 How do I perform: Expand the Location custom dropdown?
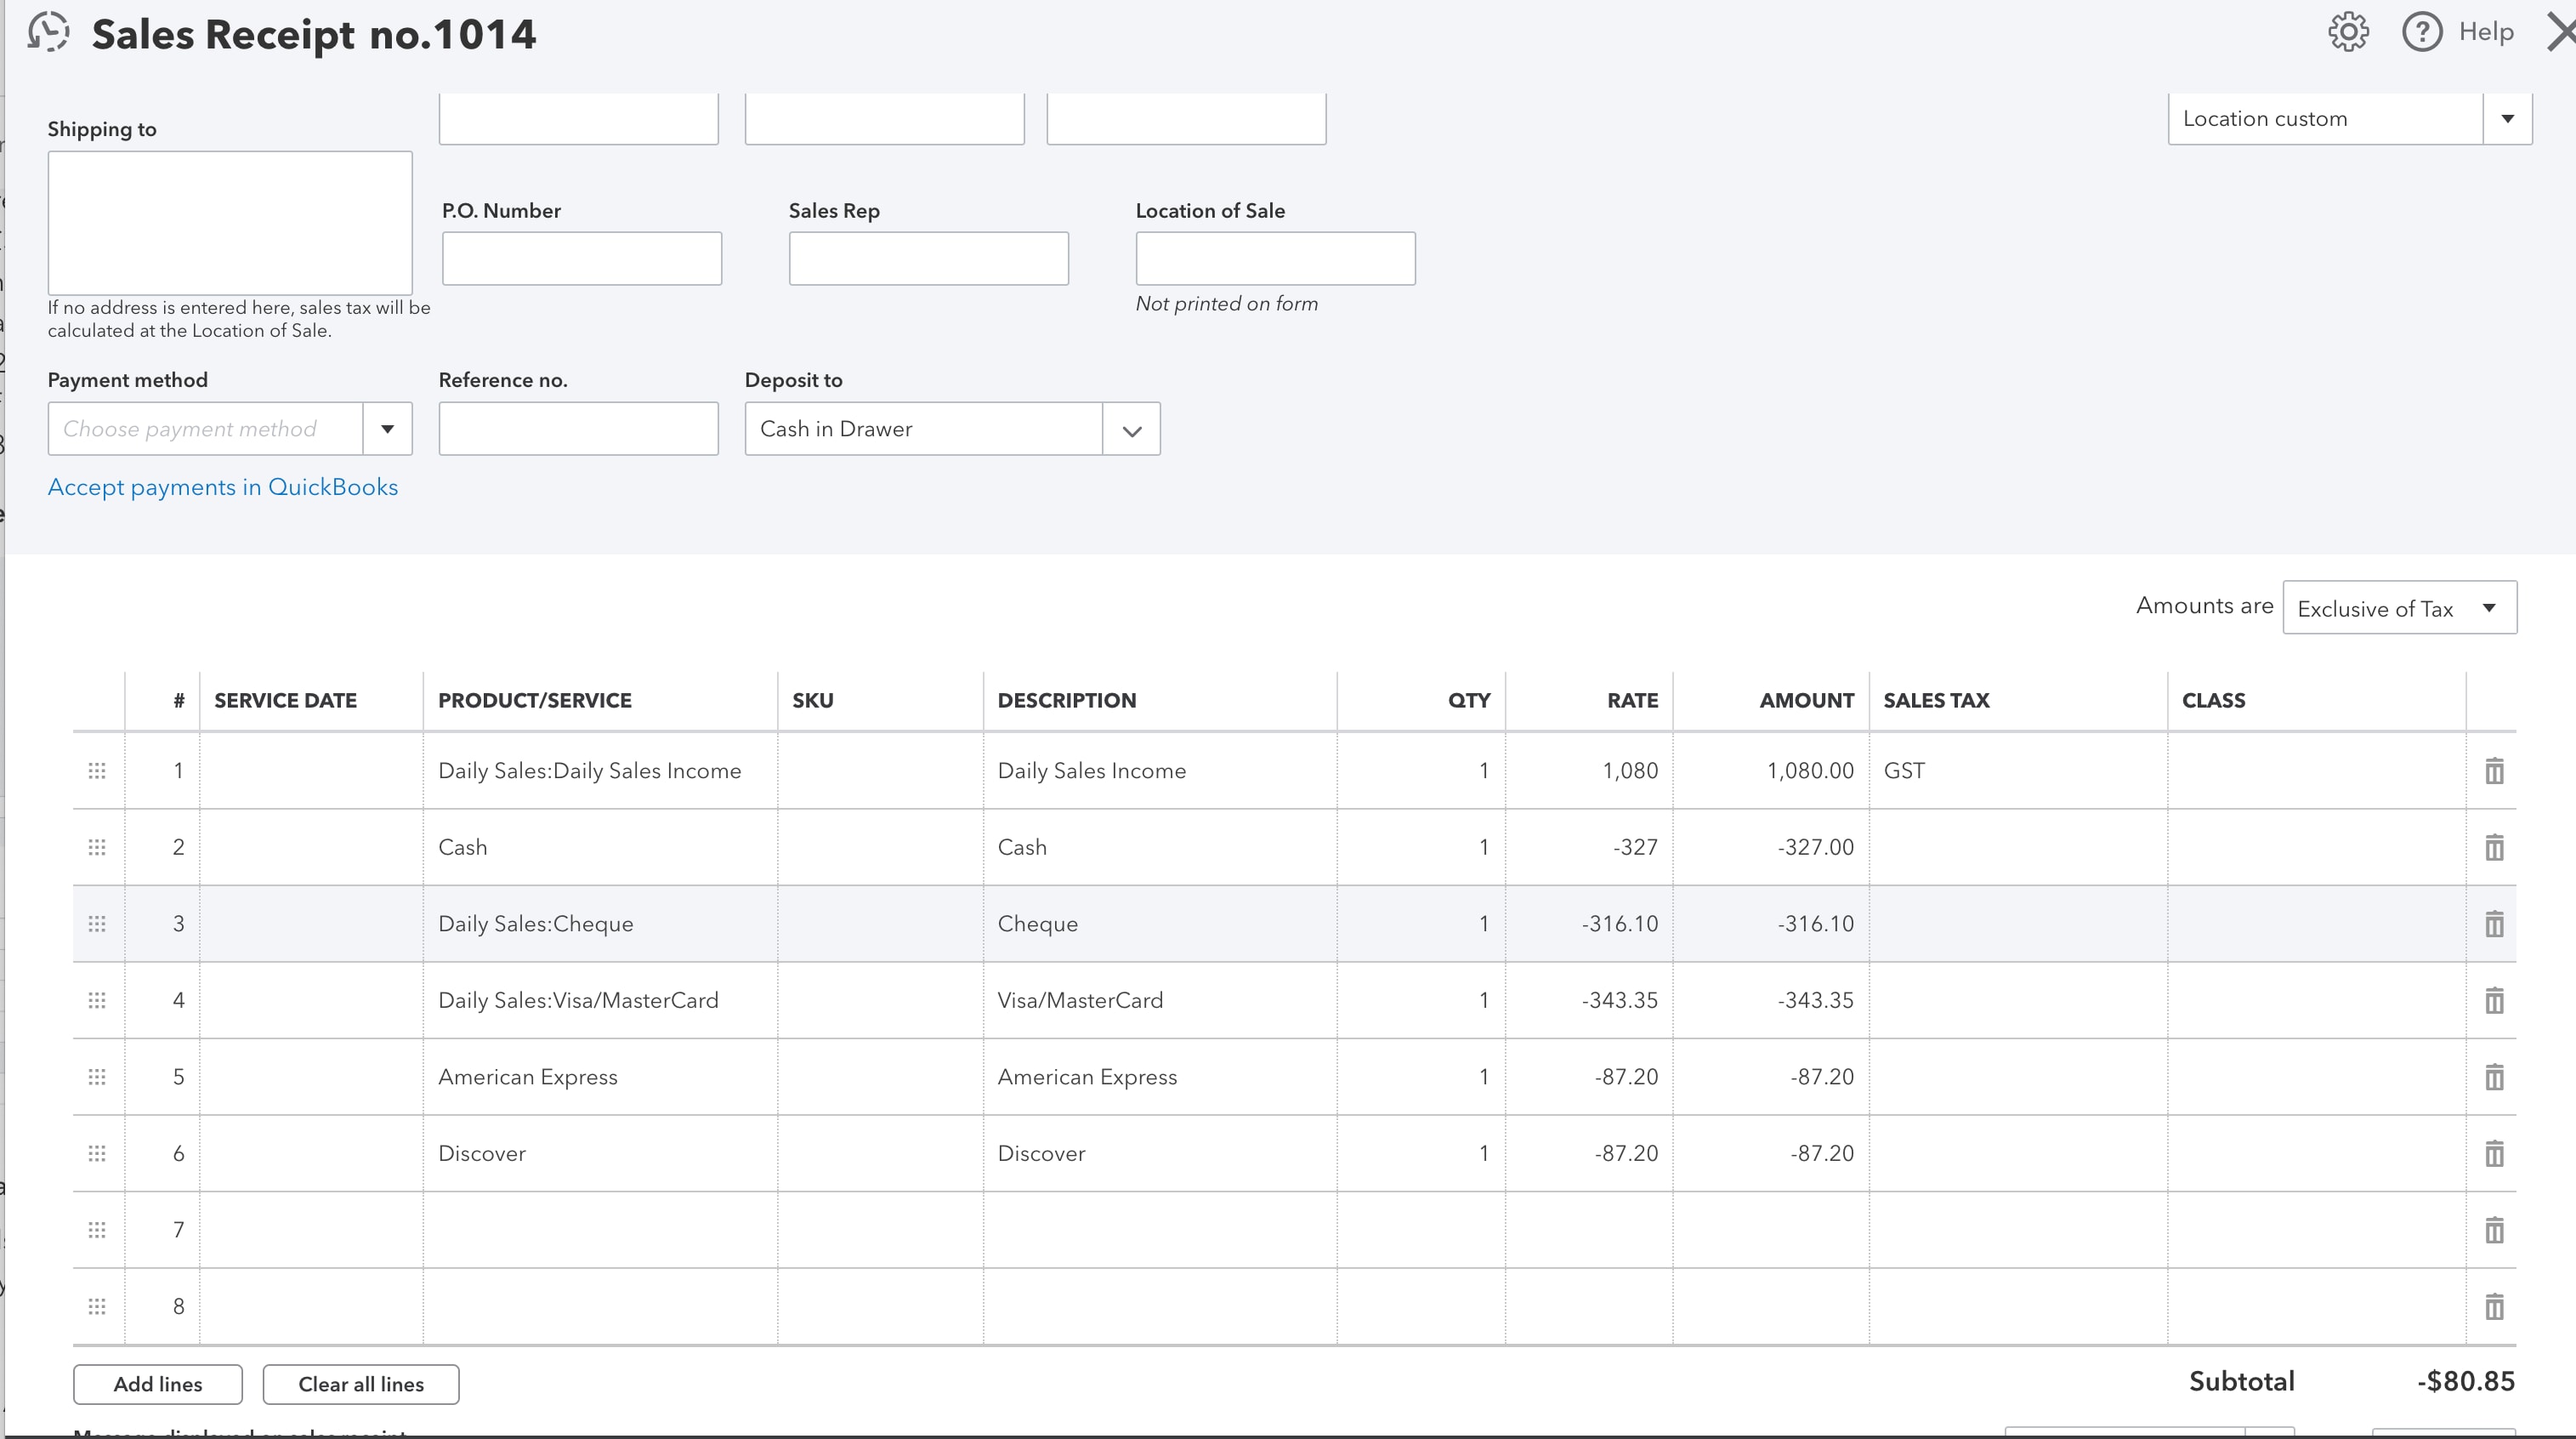(2511, 118)
